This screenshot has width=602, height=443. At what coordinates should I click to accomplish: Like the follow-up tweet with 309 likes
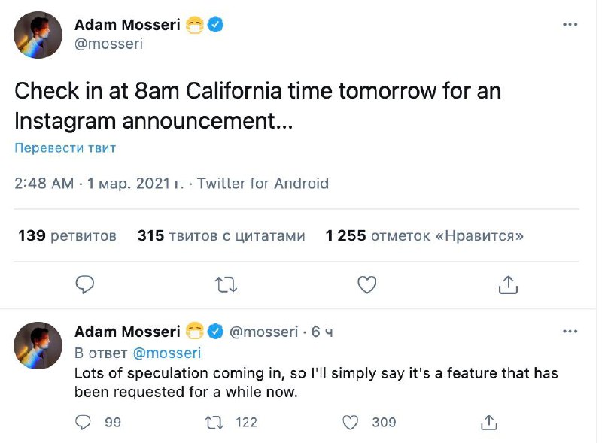[x=351, y=422]
